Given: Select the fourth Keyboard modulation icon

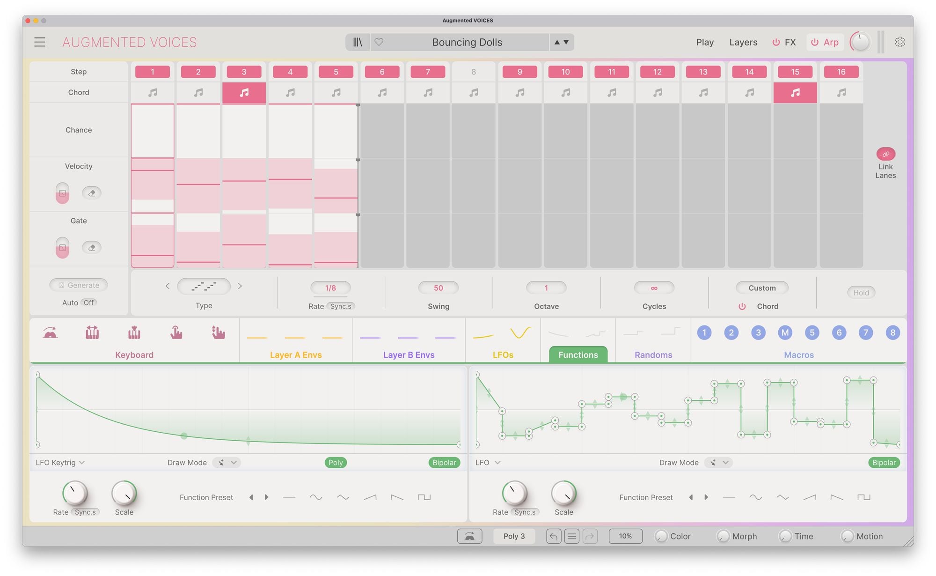Looking at the screenshot, I should point(176,332).
